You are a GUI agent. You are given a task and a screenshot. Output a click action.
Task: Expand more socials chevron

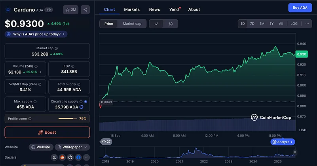pos(87,157)
